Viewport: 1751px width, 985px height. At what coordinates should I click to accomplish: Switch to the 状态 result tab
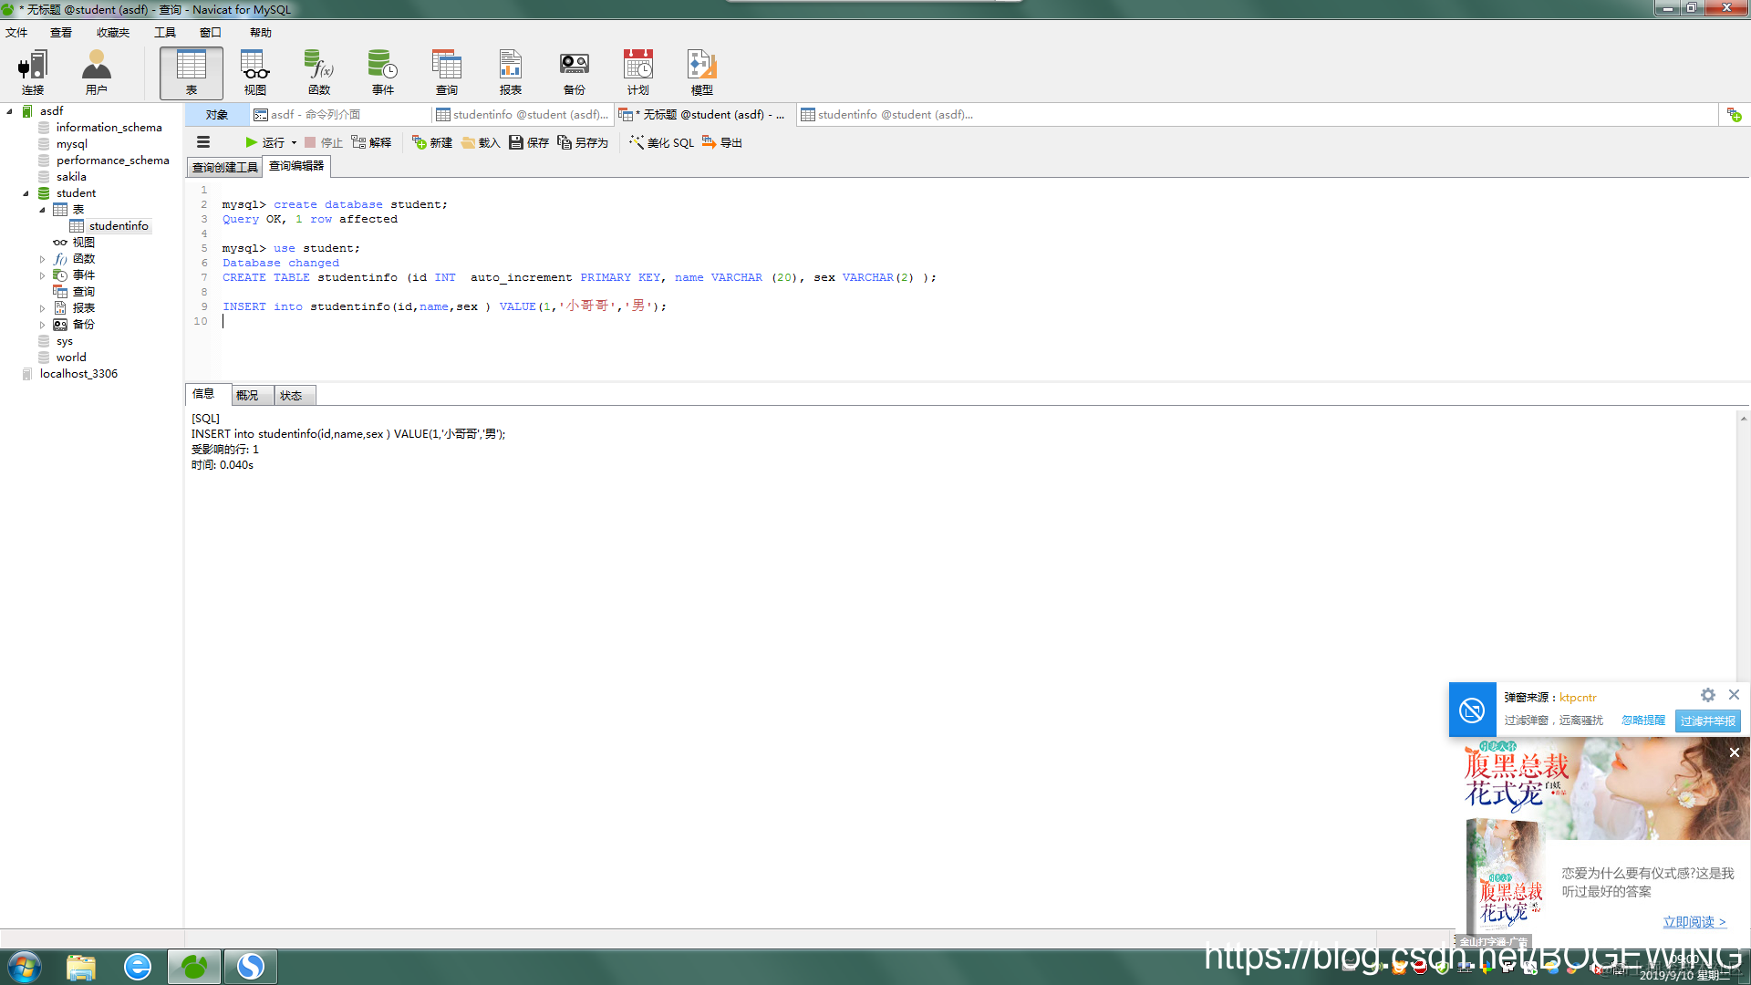291,395
